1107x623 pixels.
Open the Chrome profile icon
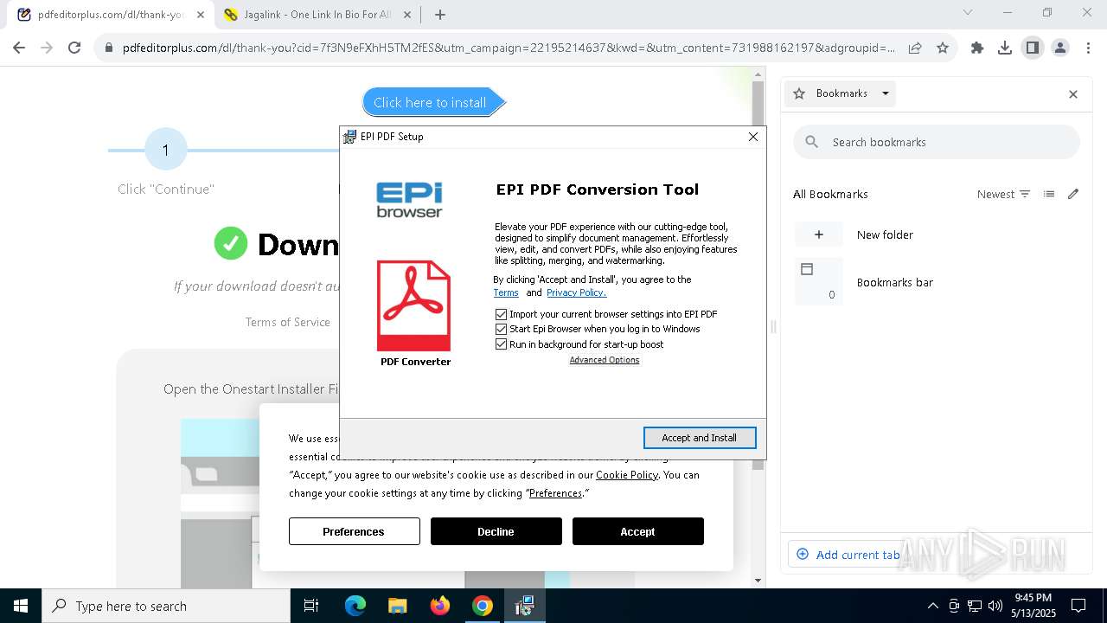(1060, 48)
